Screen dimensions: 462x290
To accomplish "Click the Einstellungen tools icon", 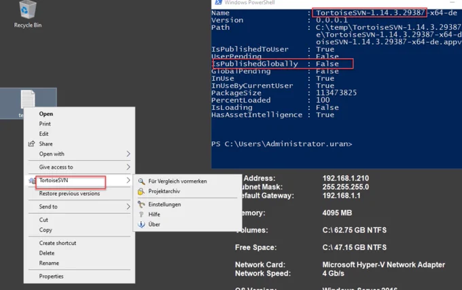I will tap(141, 204).
